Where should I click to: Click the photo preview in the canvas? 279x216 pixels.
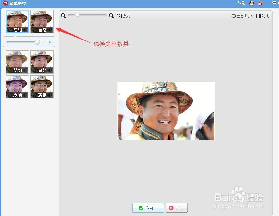(x=166, y=111)
